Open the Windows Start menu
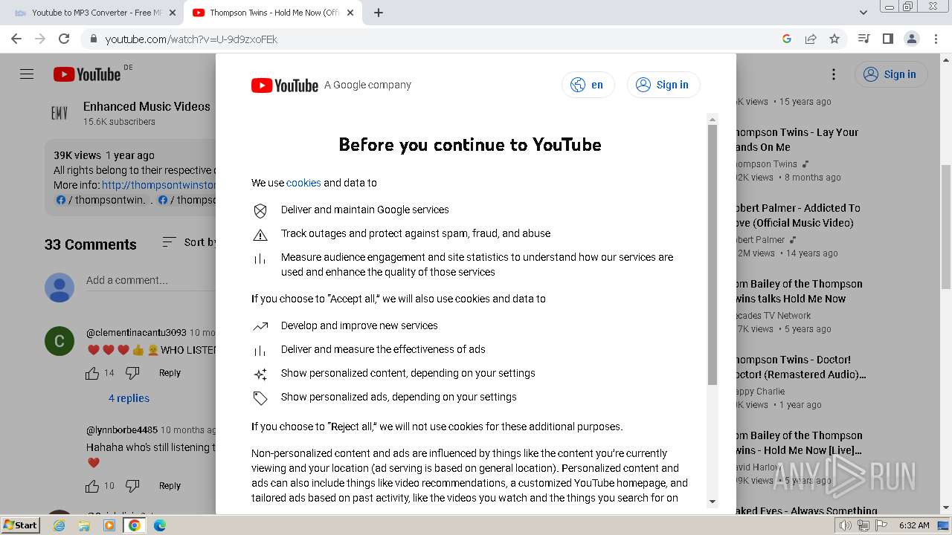Image resolution: width=952 pixels, height=535 pixels. click(x=20, y=525)
